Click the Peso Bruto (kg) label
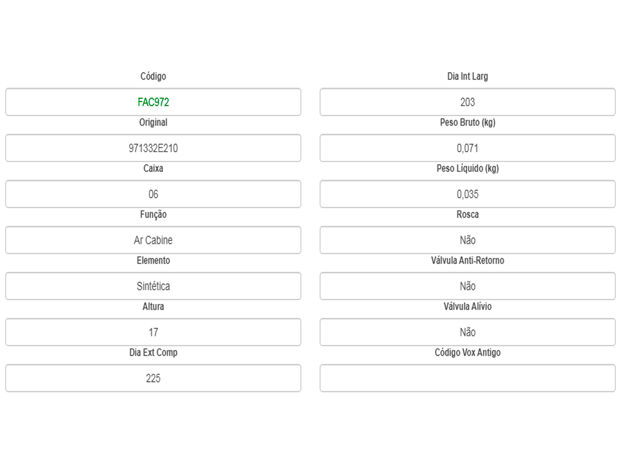 pyautogui.click(x=467, y=123)
